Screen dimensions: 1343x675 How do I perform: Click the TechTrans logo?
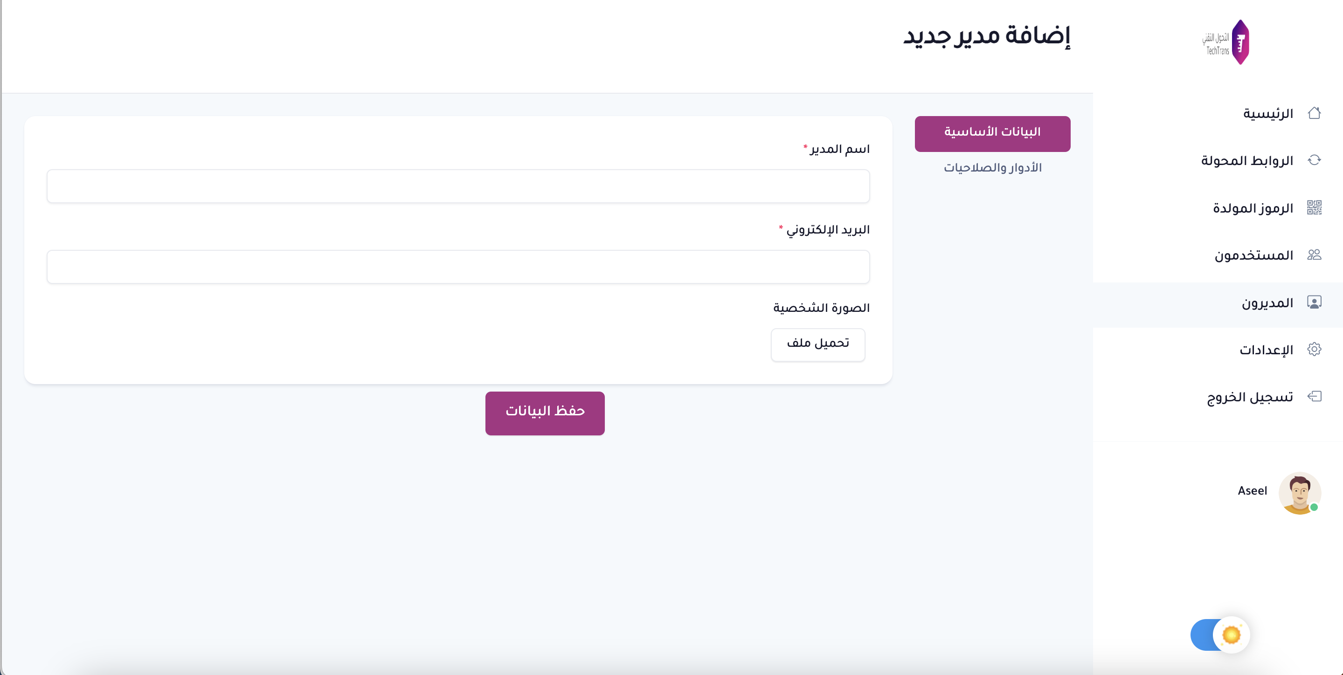[x=1226, y=43]
